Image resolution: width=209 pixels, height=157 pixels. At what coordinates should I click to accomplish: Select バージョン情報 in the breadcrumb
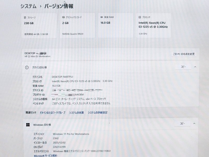click(59, 5)
